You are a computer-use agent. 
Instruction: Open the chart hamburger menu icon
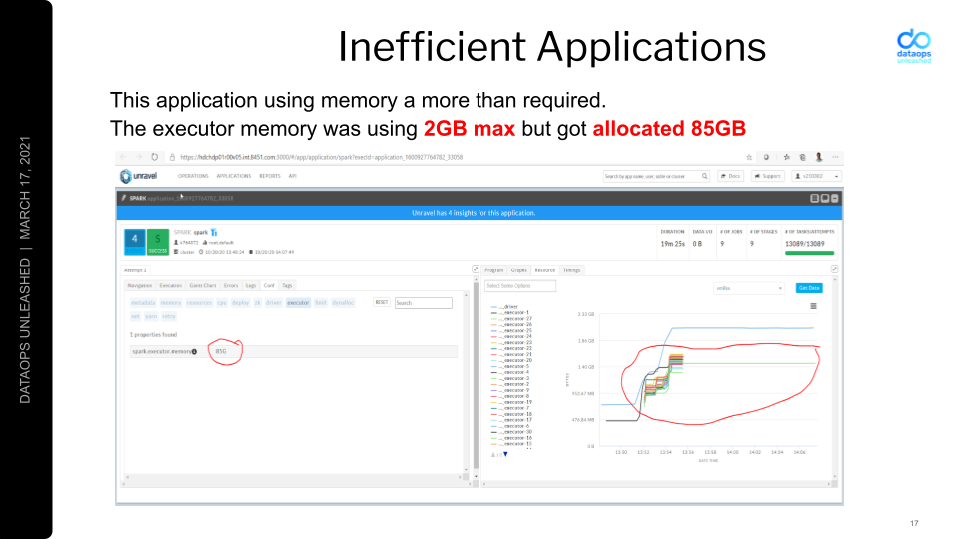click(813, 306)
